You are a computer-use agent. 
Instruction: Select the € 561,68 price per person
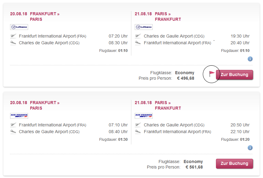[194, 167]
